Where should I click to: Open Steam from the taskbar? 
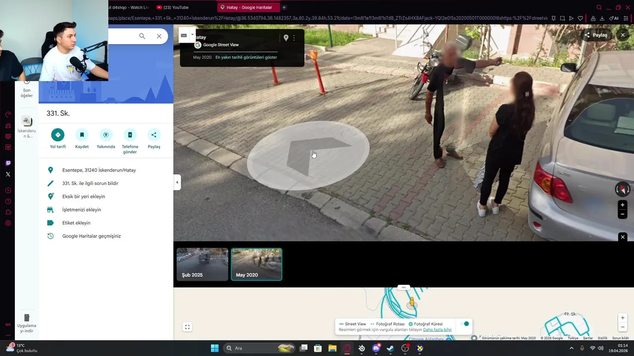[x=390, y=348]
